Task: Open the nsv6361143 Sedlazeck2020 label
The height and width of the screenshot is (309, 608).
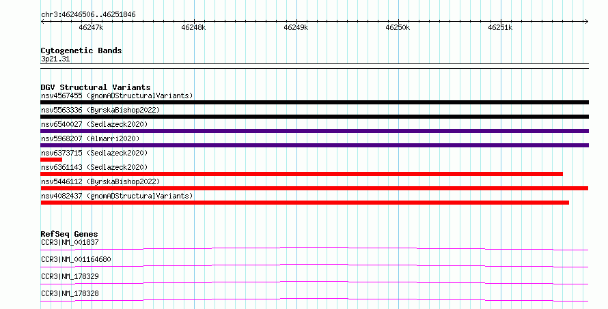Action: pos(94,167)
